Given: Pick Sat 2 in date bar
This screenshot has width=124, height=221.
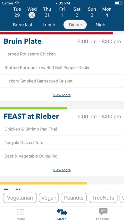Looking at the screenshot, I should tap(77, 12).
